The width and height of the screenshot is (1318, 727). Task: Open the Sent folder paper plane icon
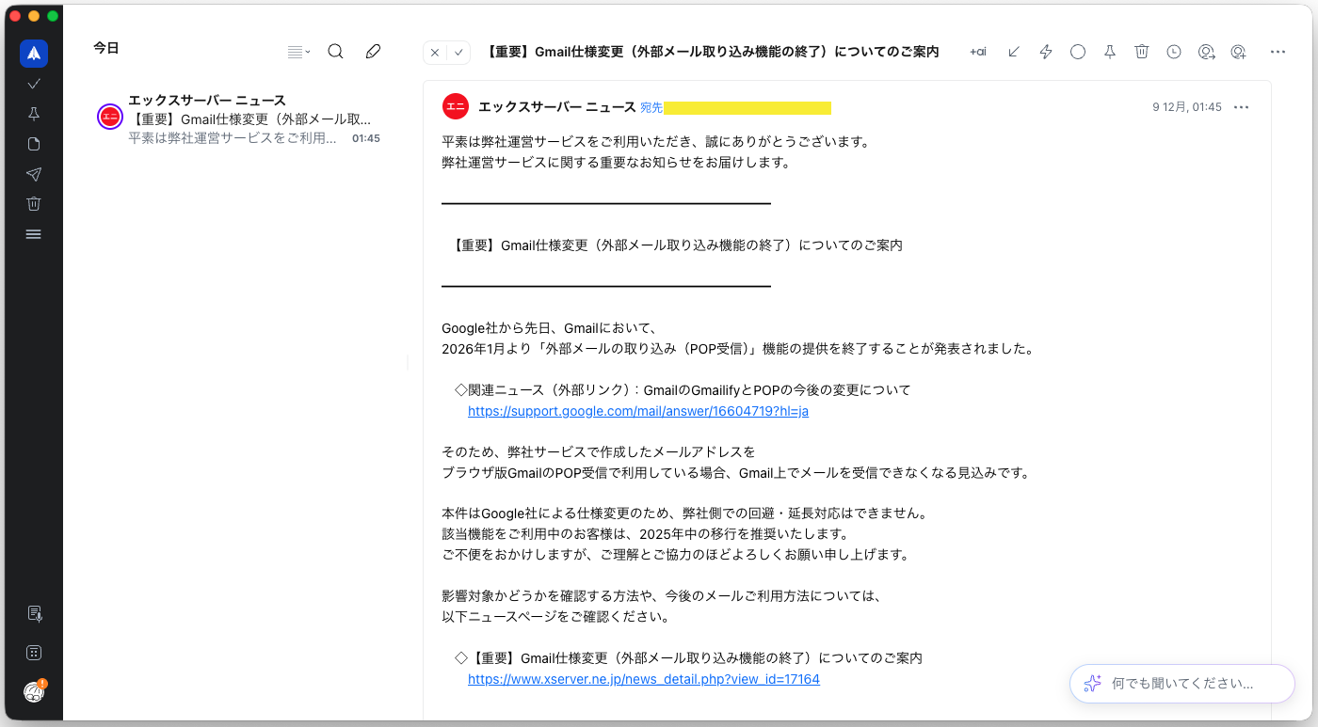(34, 174)
